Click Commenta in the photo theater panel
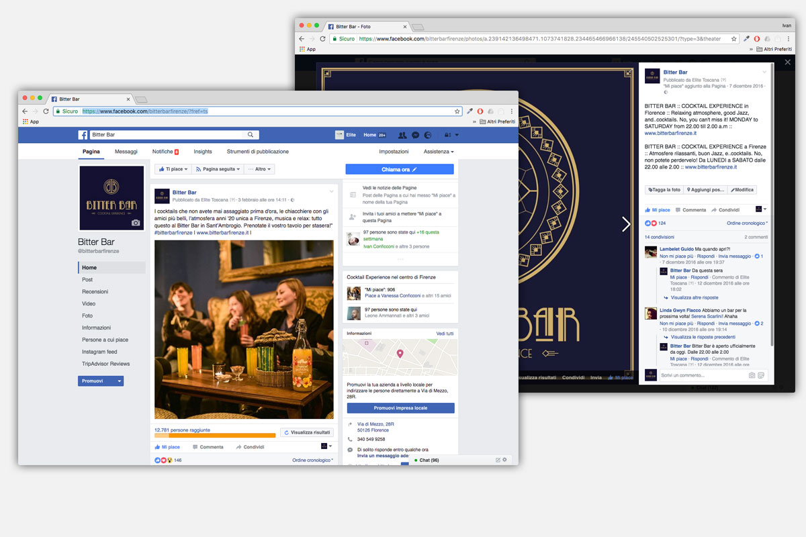 click(x=690, y=209)
